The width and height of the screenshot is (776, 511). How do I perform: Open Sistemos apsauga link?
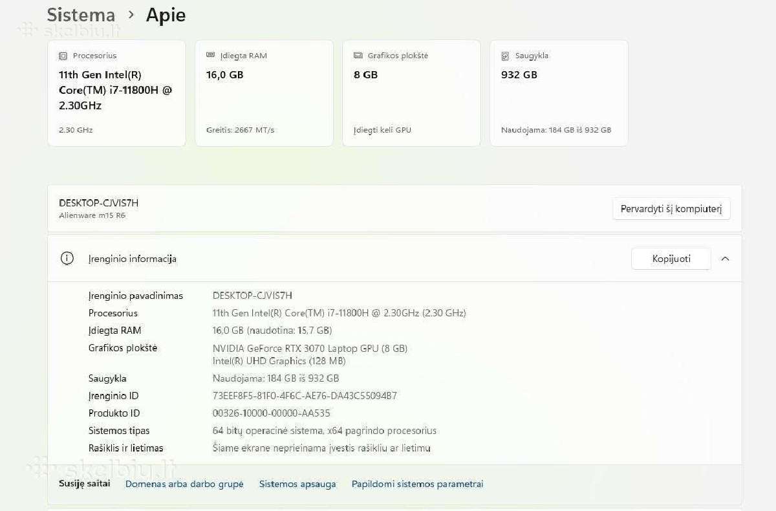point(297,484)
